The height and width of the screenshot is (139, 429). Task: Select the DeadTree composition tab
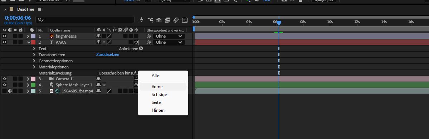point(25,9)
